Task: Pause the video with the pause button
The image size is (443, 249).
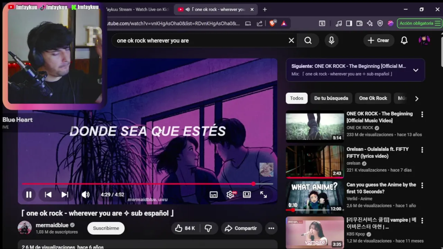Action: point(29,195)
